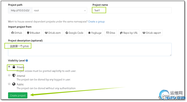Screen dimensions: 187x102
Task: Click the Google Code G icon
Action: [67, 33]
